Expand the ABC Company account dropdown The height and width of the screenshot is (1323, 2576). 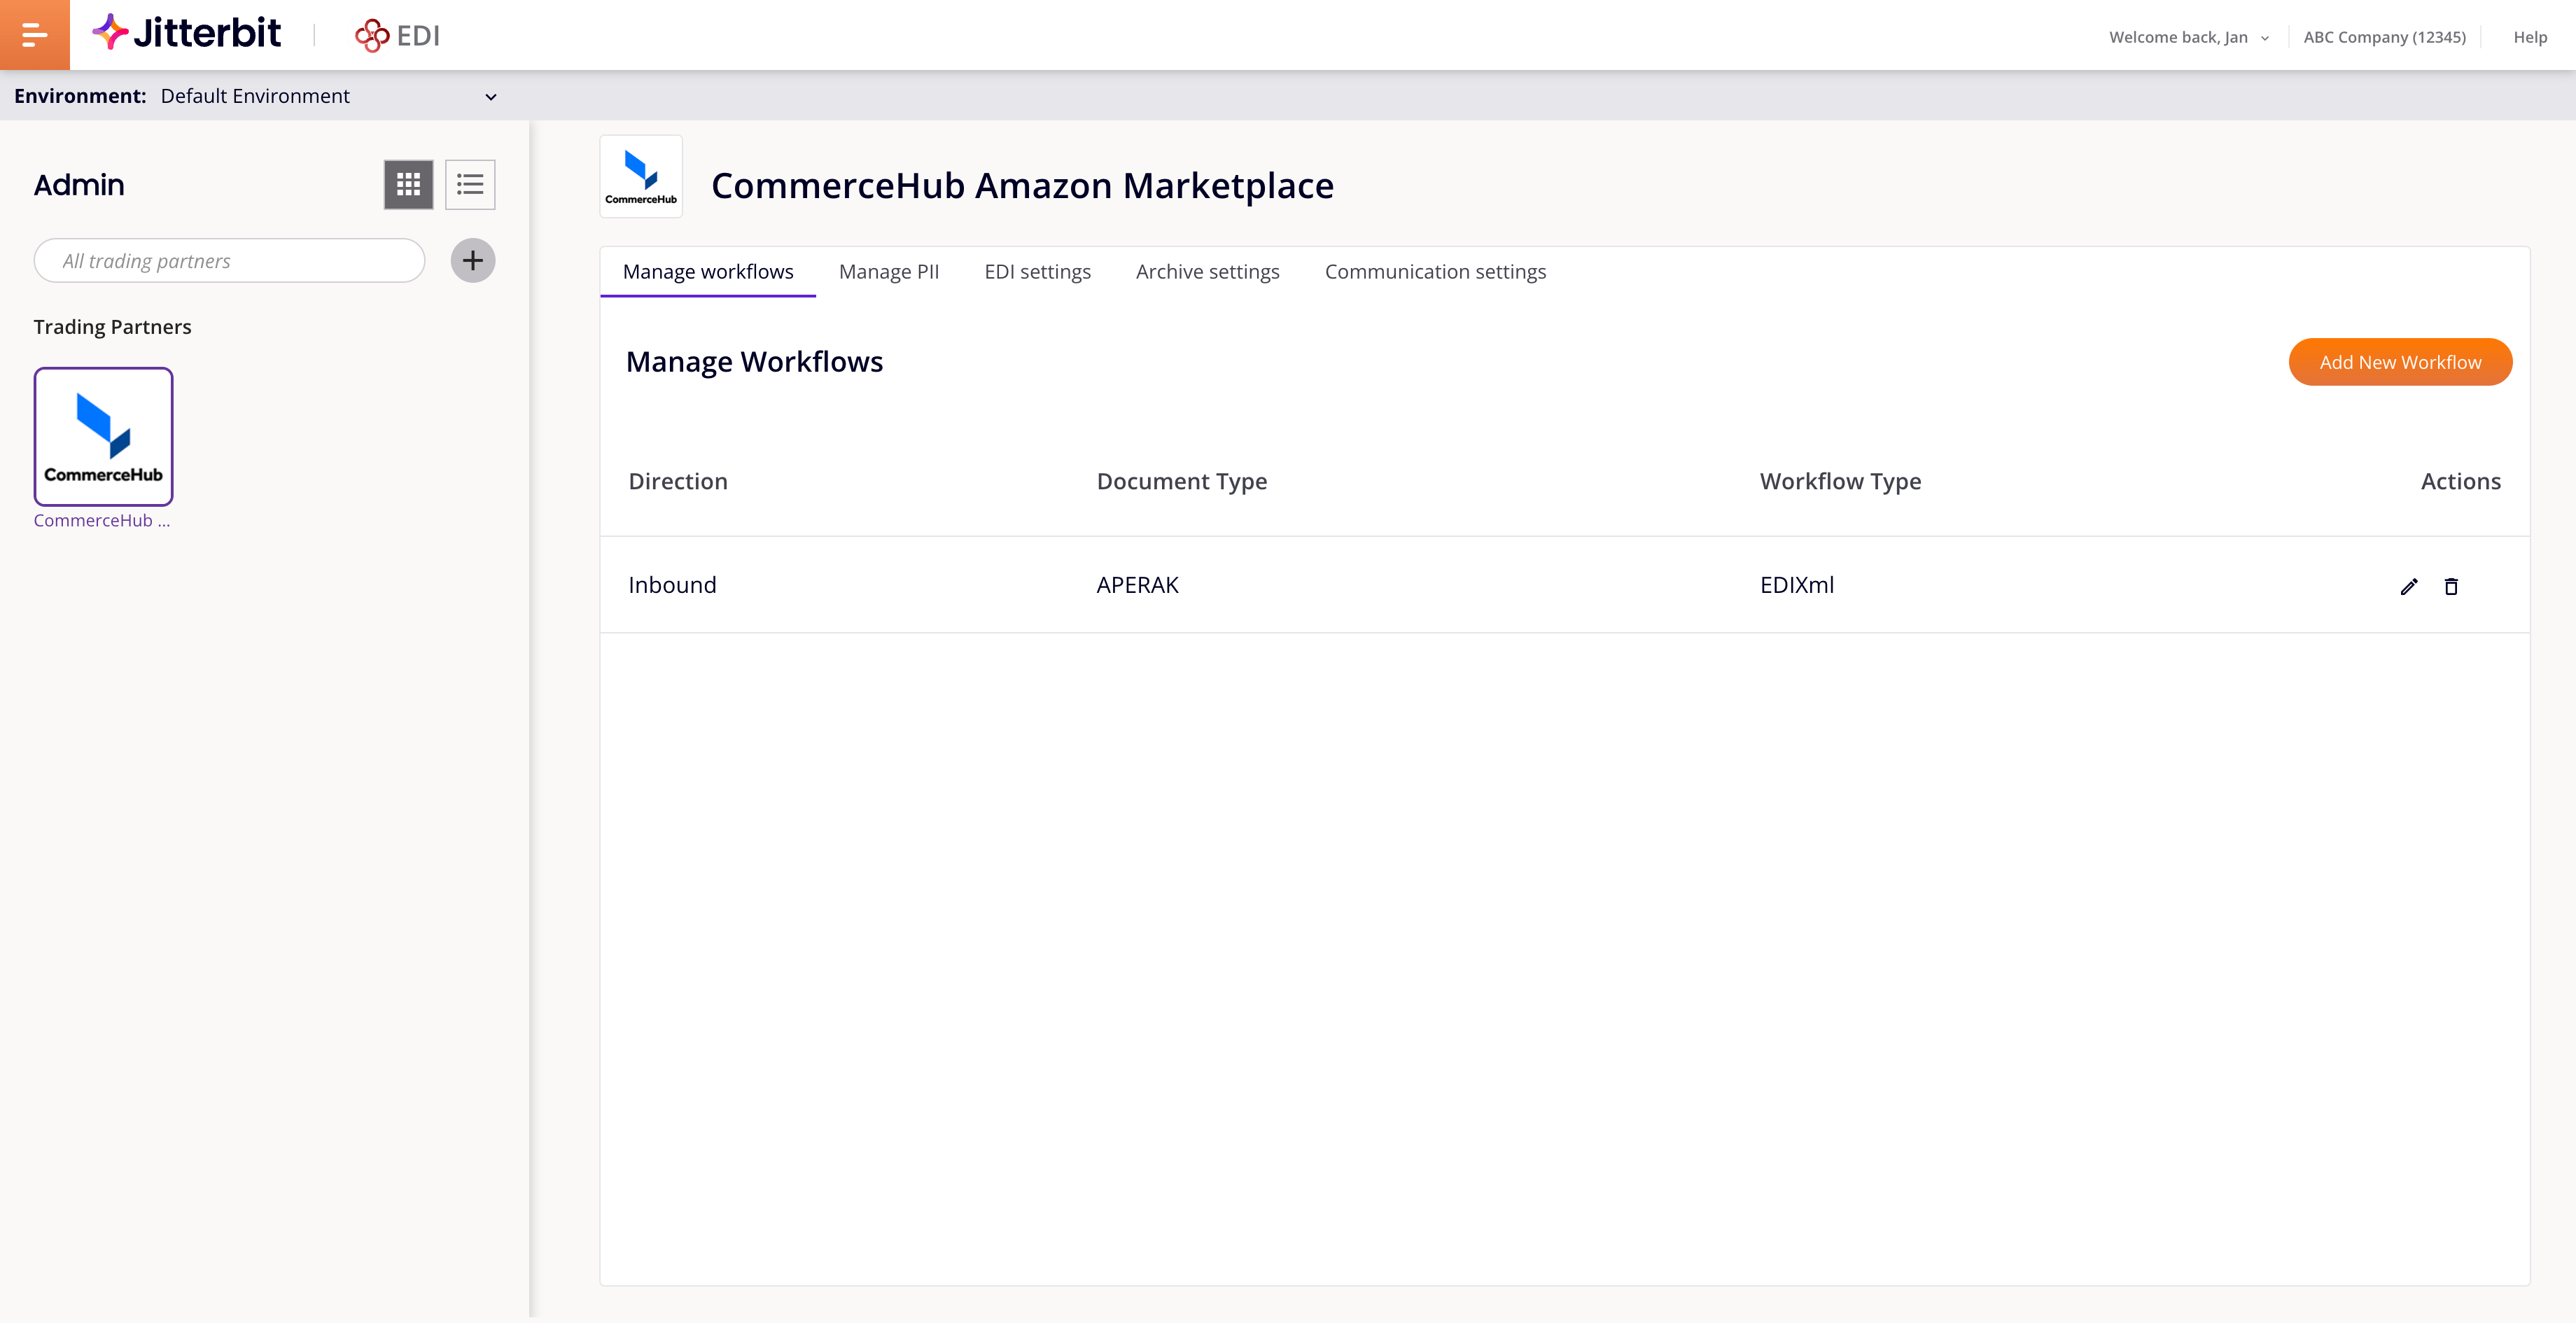point(2383,32)
